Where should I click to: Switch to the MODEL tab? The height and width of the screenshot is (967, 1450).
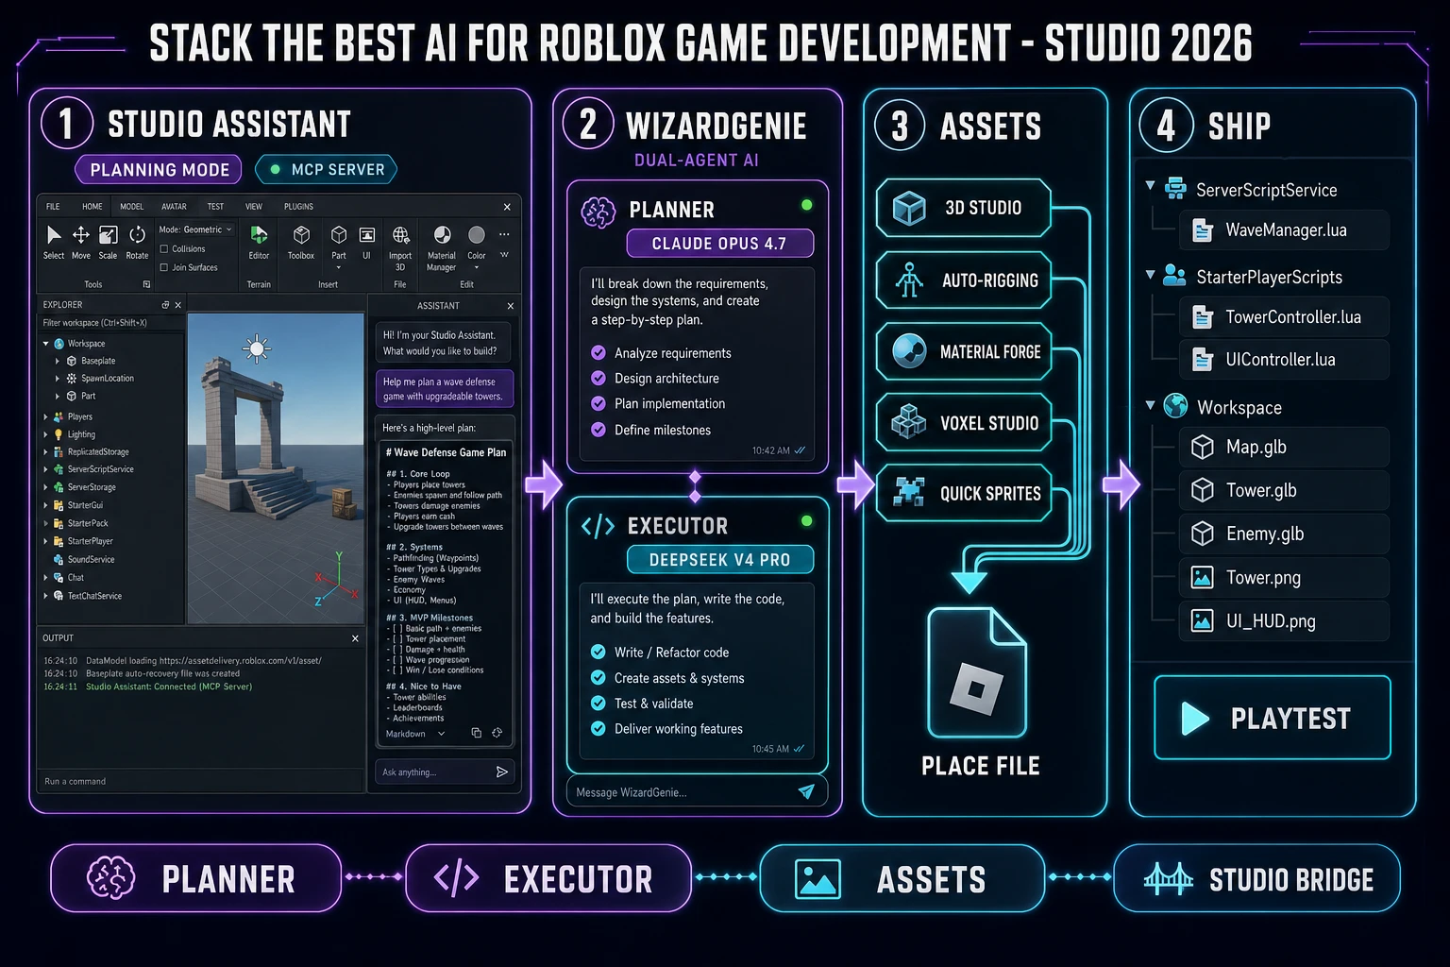[132, 206]
